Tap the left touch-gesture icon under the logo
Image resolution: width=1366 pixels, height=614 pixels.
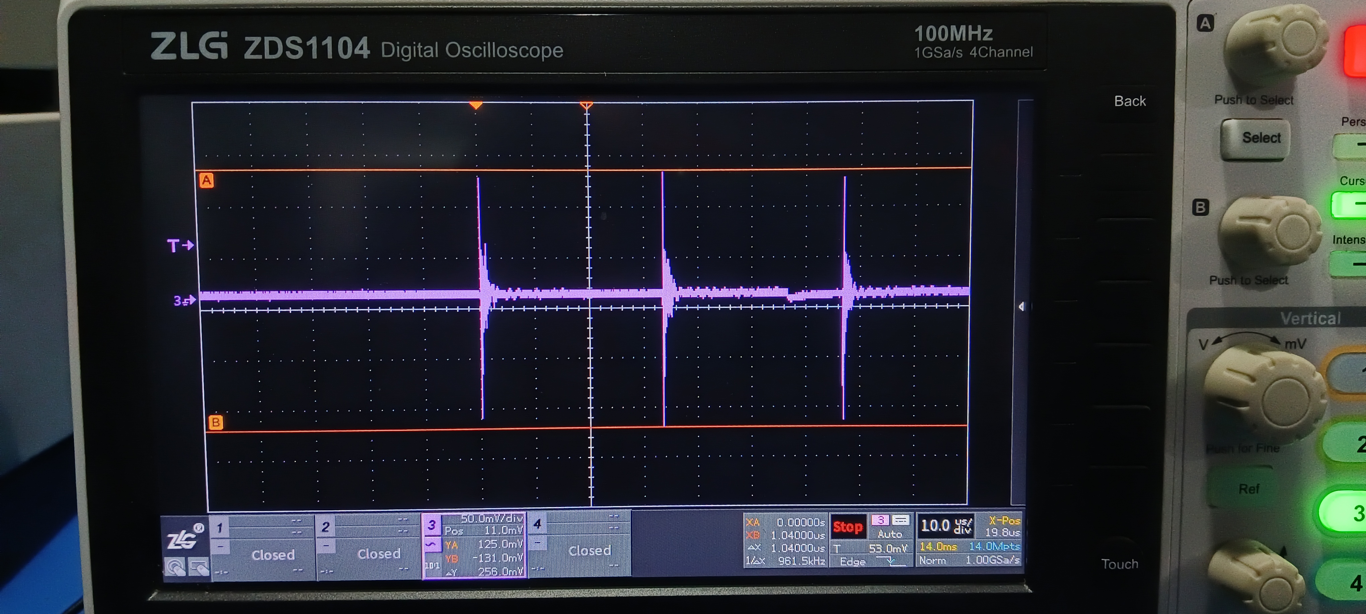click(175, 568)
